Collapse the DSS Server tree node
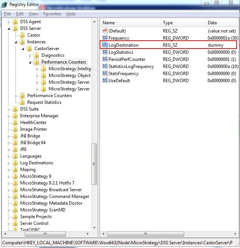240x248 pixels. tap(9, 28)
